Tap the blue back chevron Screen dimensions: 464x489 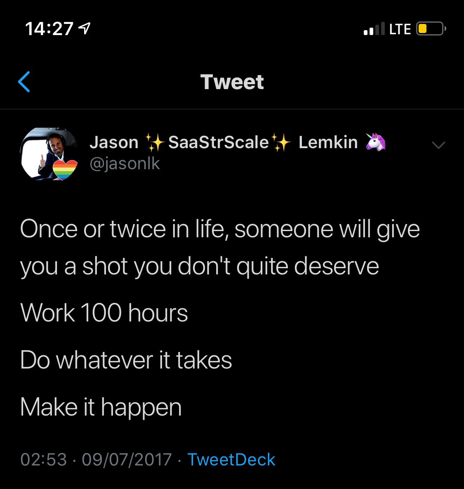[24, 82]
